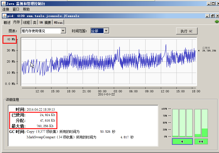Click the leftmost heap memory pool bar
219x153 pixels.
pos(175,123)
